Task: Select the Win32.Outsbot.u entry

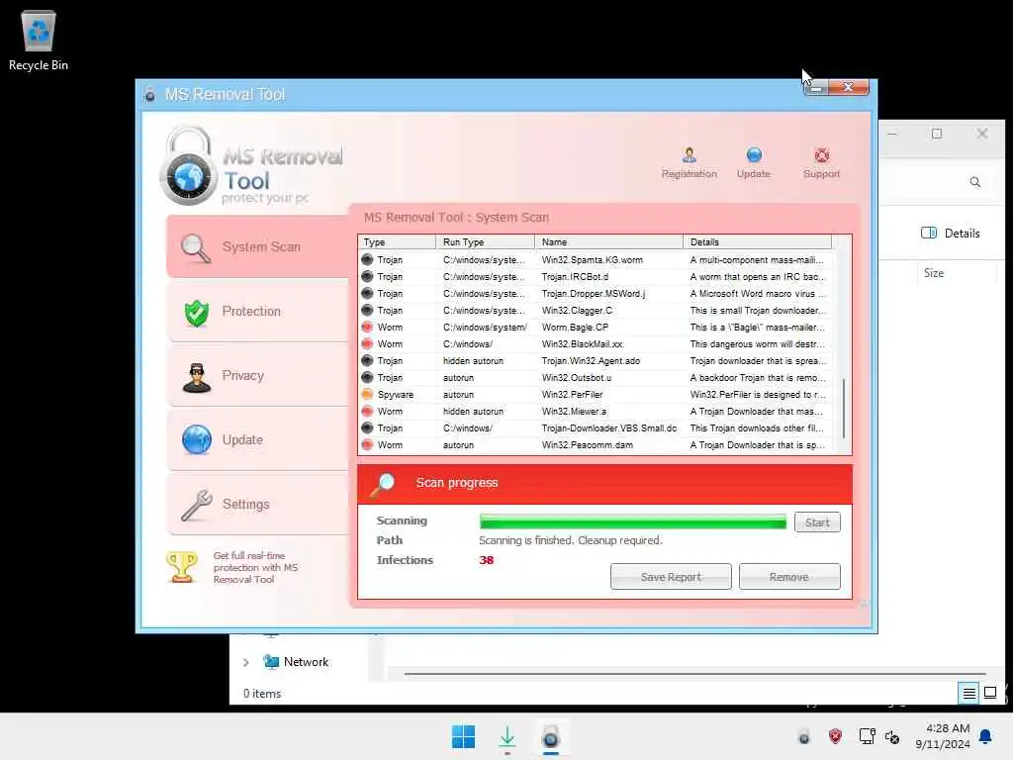Action: pos(596,377)
